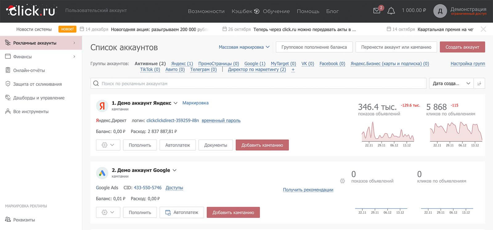Click Пополнить for the Google account
The image size is (493, 230).
tap(140, 212)
